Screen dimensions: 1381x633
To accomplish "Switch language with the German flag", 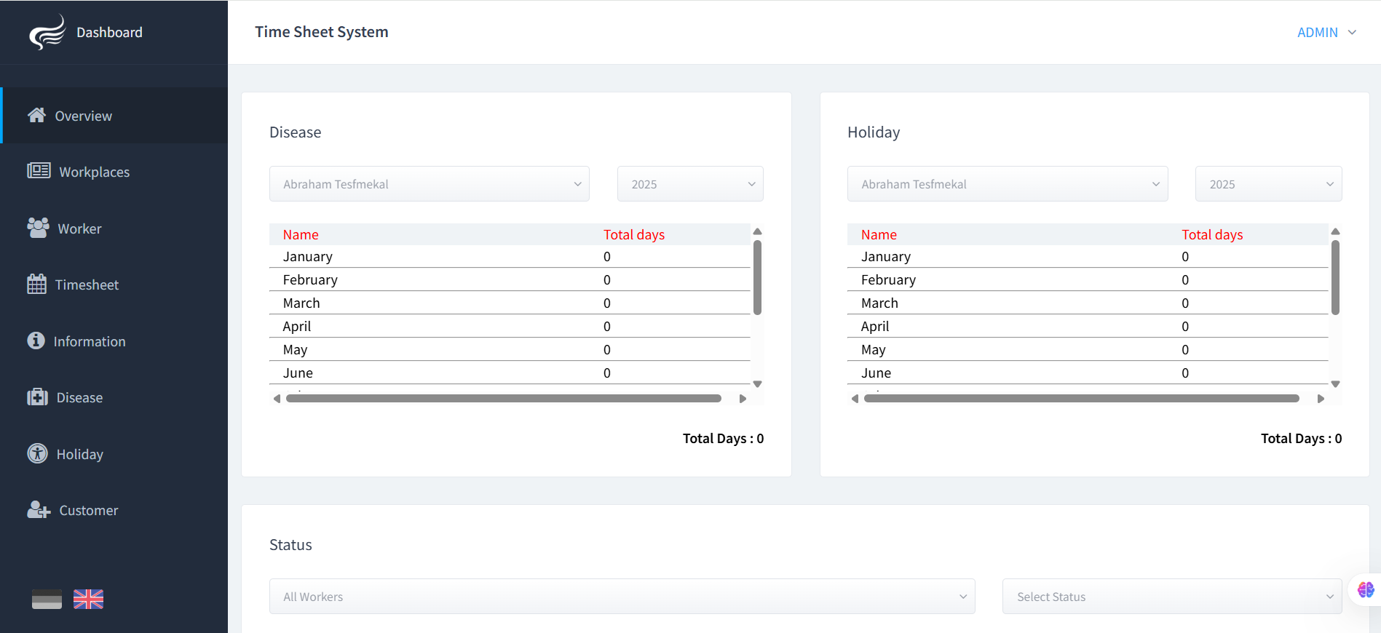I will (47, 599).
